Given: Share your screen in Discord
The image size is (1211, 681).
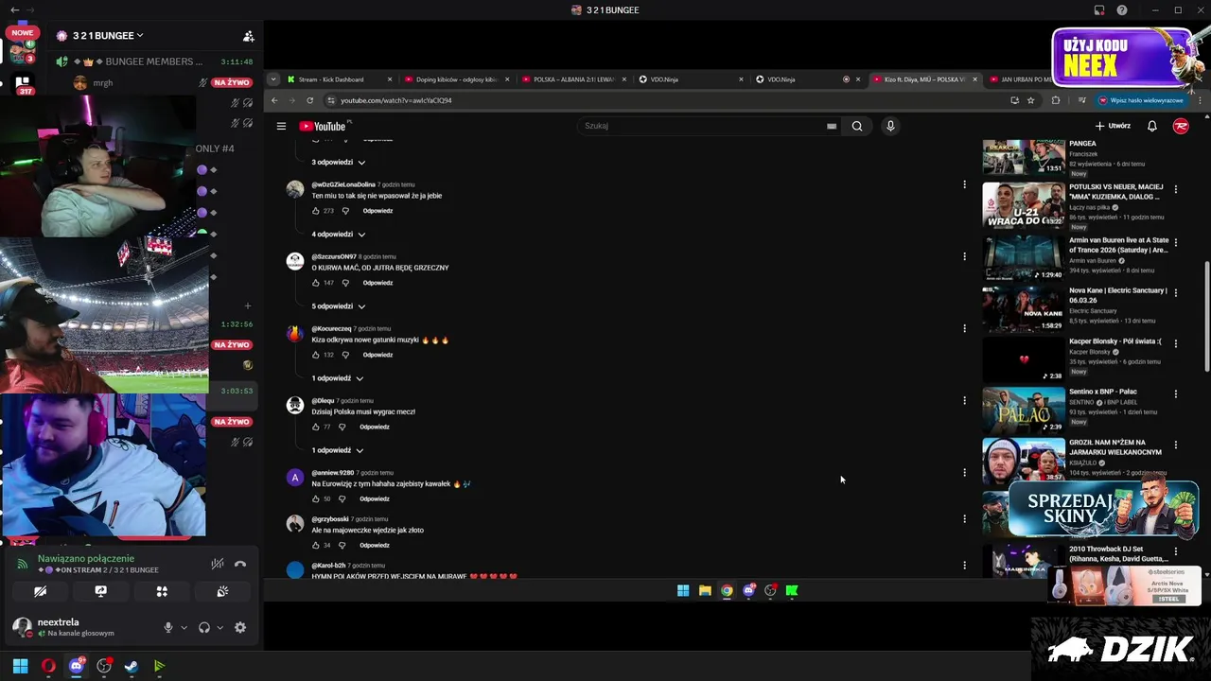Looking at the screenshot, I should pos(100,591).
